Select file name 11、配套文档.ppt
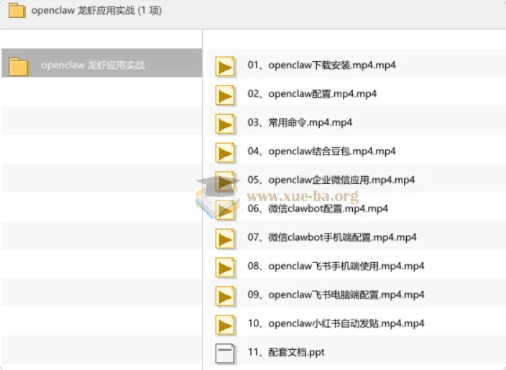The image size is (506, 370). pyautogui.click(x=286, y=352)
